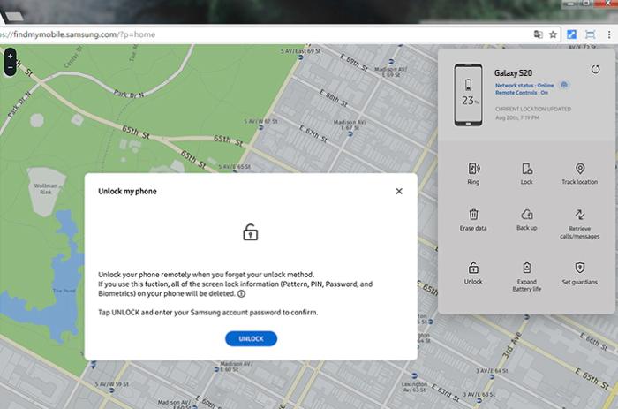Select the Lock device icon
Viewport: 618px width, 409px height.
point(527,169)
